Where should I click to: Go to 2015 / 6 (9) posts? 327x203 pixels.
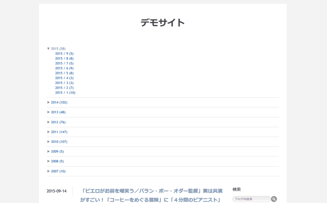[64, 68]
